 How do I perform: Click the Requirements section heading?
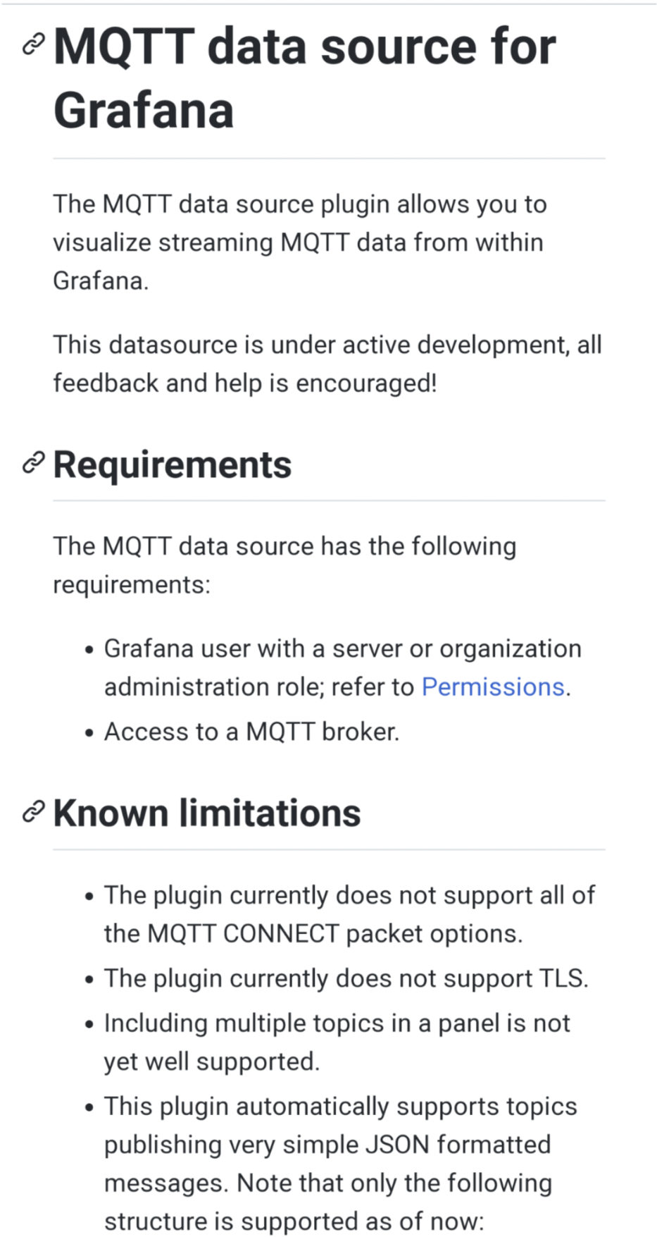point(173,465)
